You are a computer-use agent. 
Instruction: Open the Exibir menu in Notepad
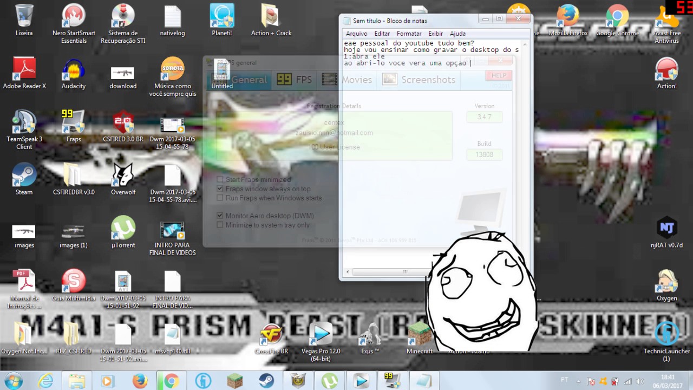coord(435,34)
